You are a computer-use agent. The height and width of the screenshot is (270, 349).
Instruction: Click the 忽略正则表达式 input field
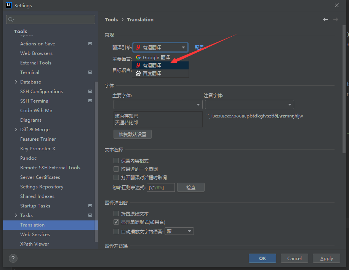pos(161,187)
